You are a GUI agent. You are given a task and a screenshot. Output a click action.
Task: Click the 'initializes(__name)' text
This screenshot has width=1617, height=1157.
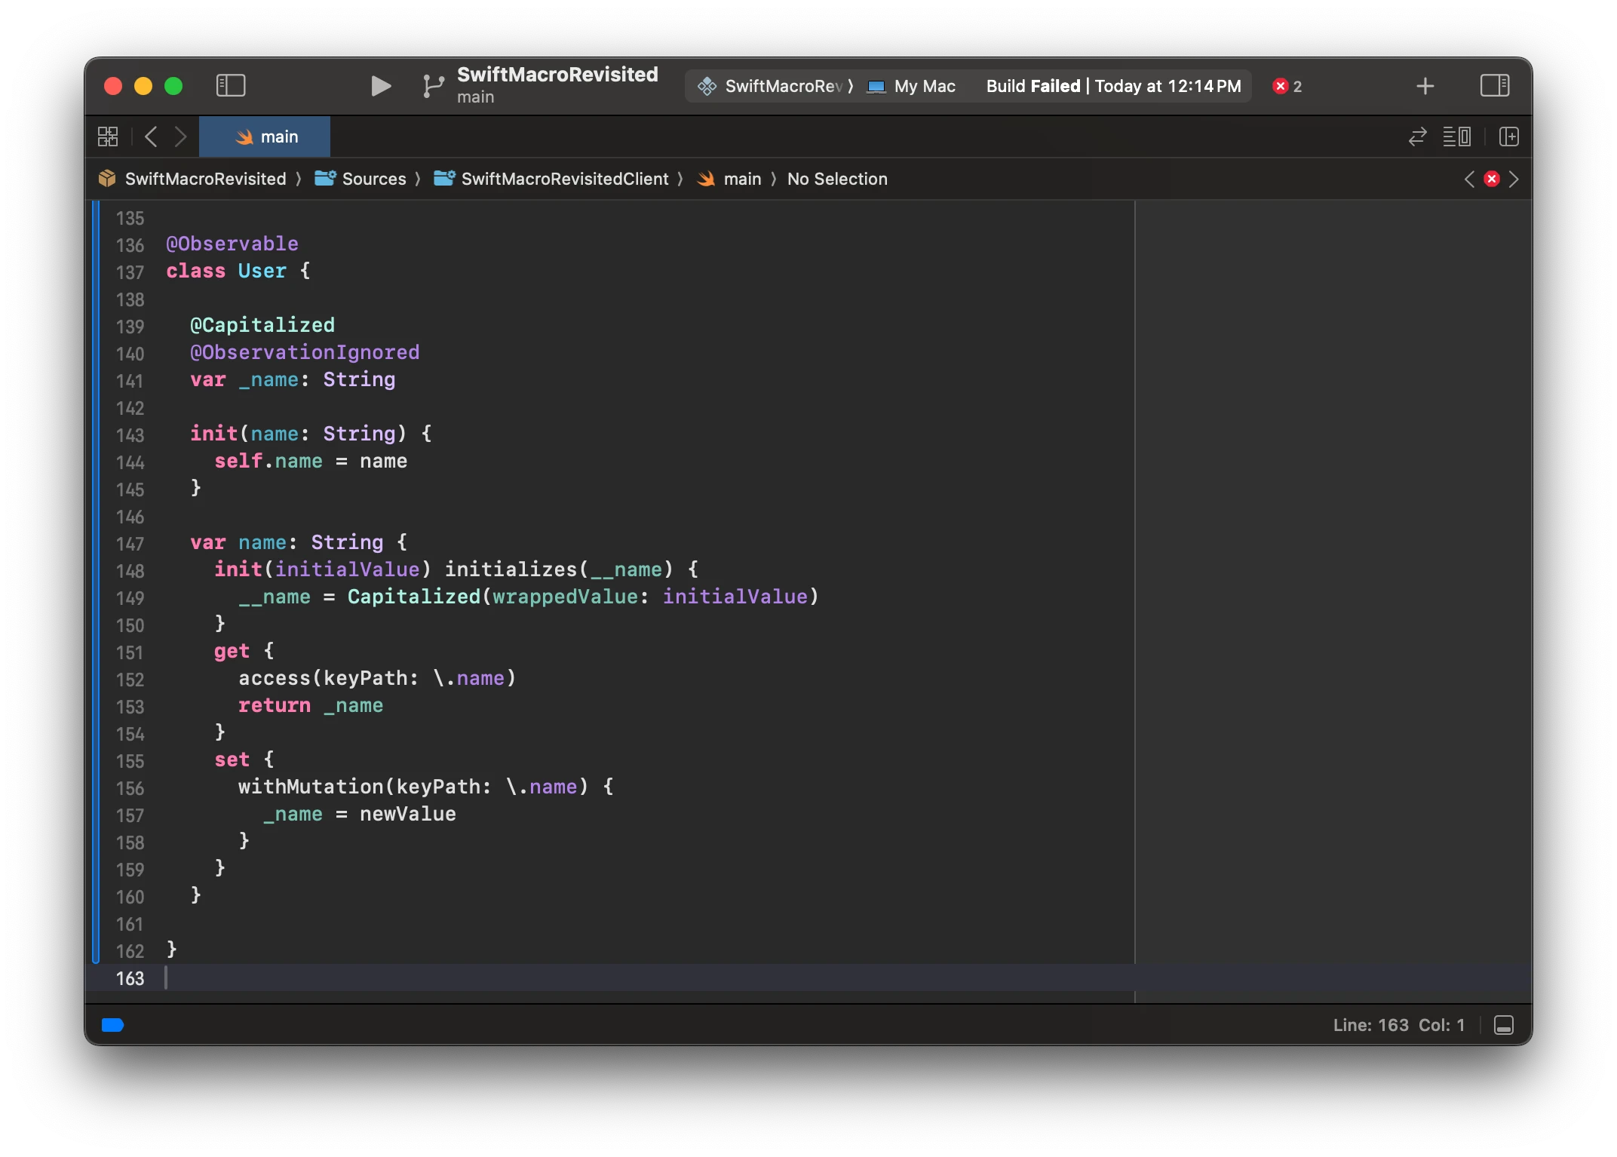[559, 569]
